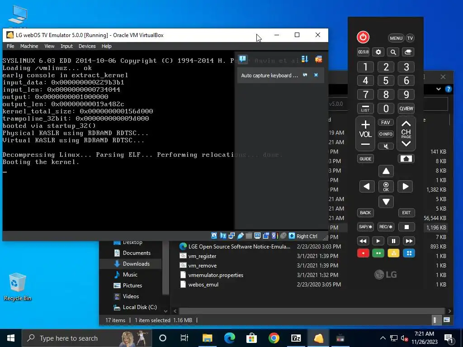
Task: Click the red color button on remote
Action: (363, 253)
